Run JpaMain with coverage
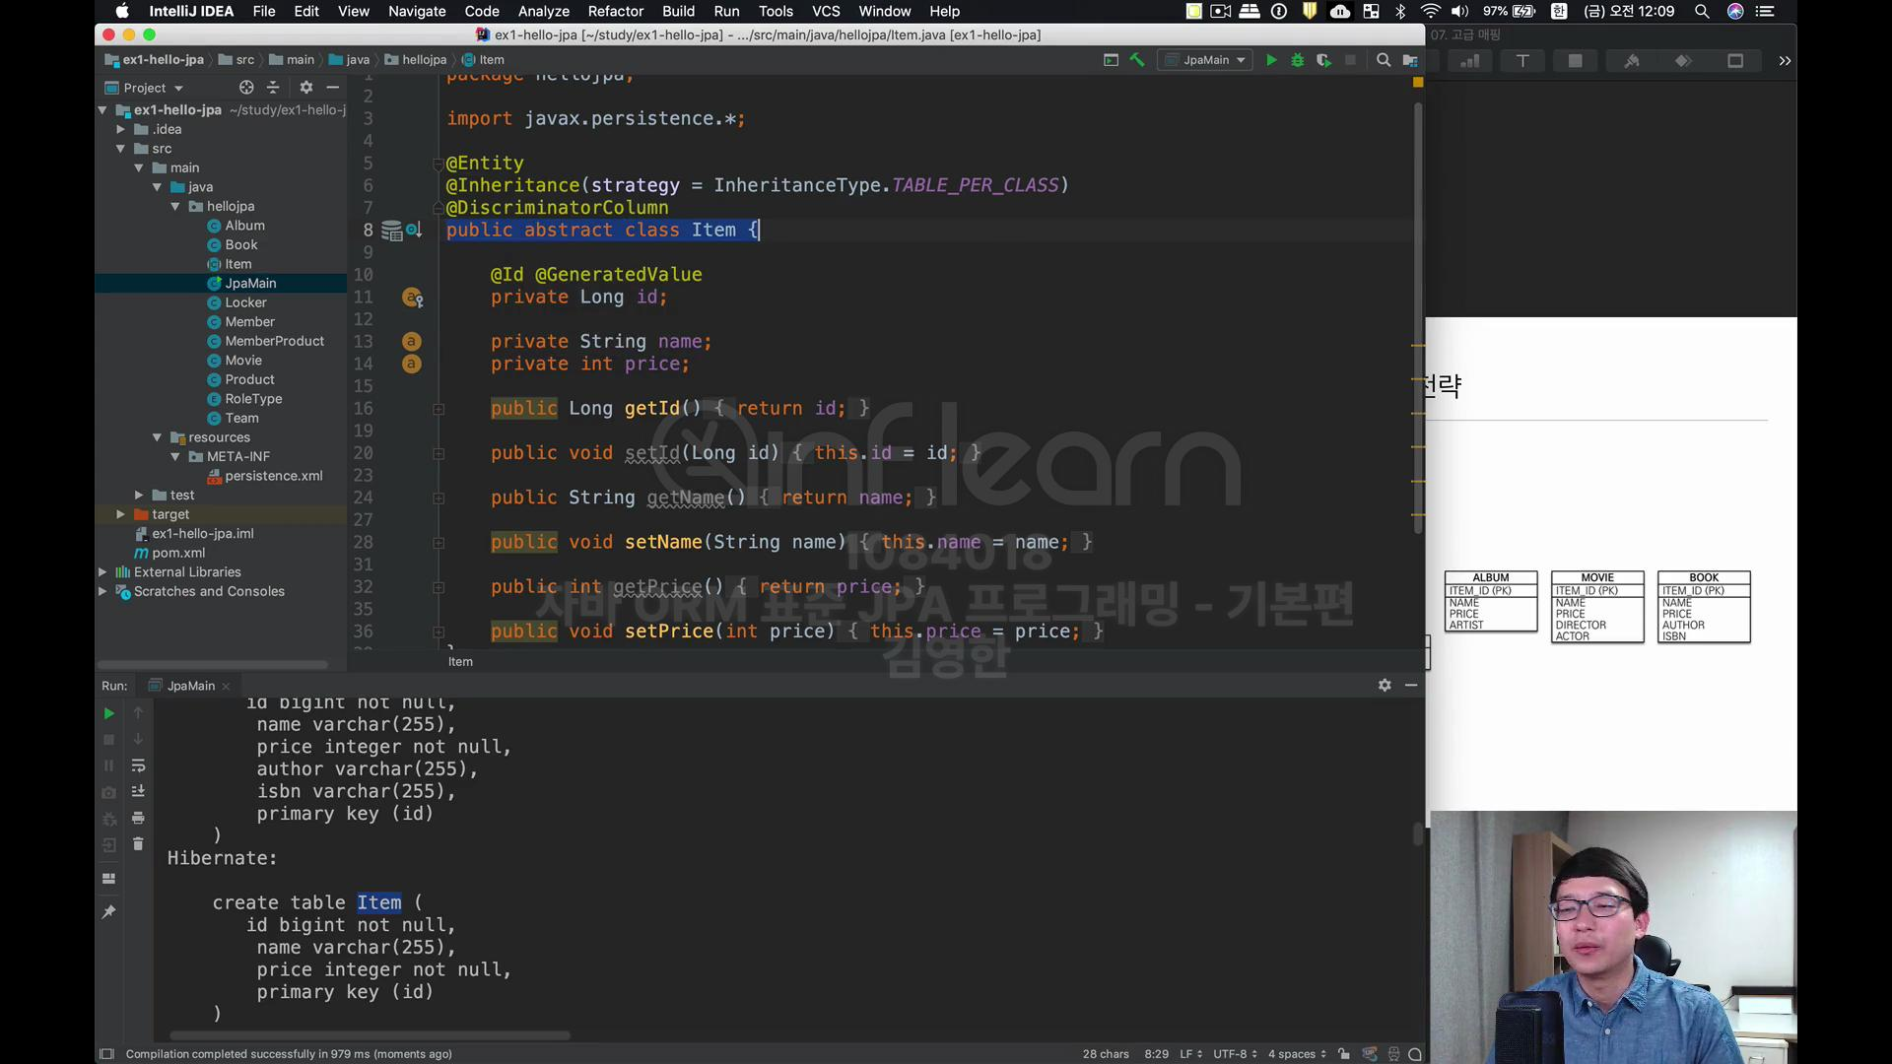Screen dimensions: 1892x1064 tap(1323, 60)
